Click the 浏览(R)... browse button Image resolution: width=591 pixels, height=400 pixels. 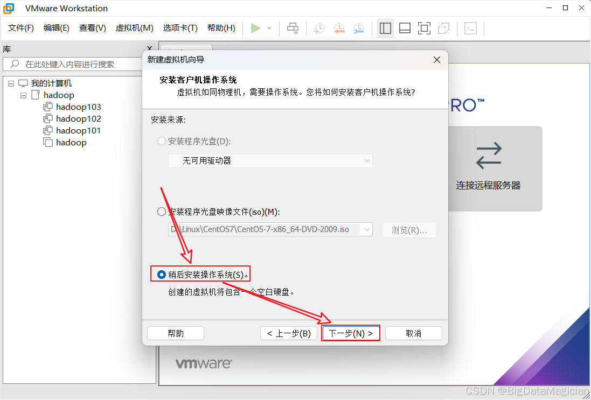click(x=409, y=230)
